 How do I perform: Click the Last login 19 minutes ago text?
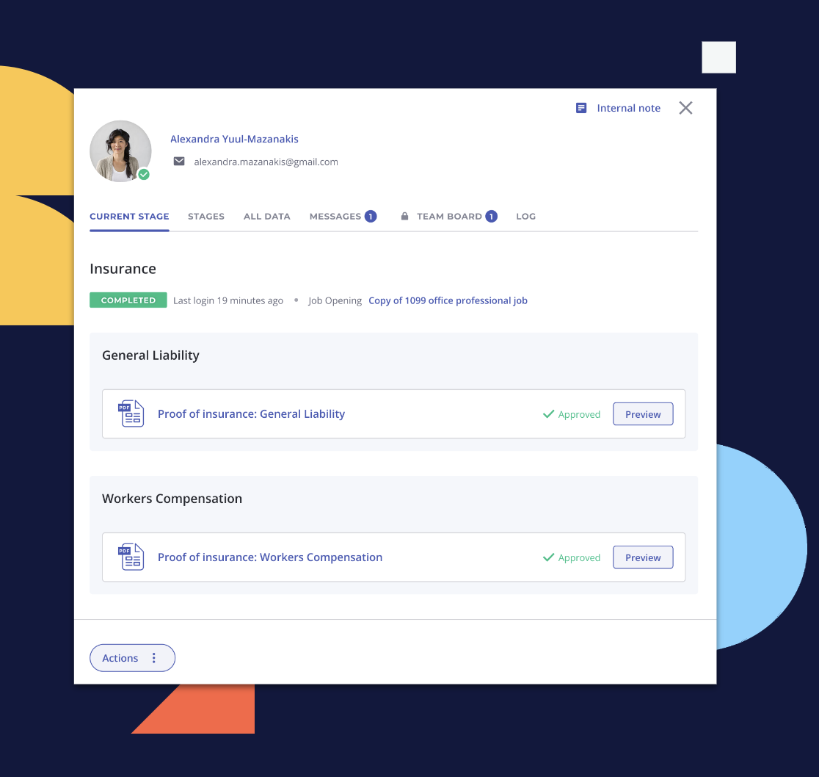coord(228,300)
